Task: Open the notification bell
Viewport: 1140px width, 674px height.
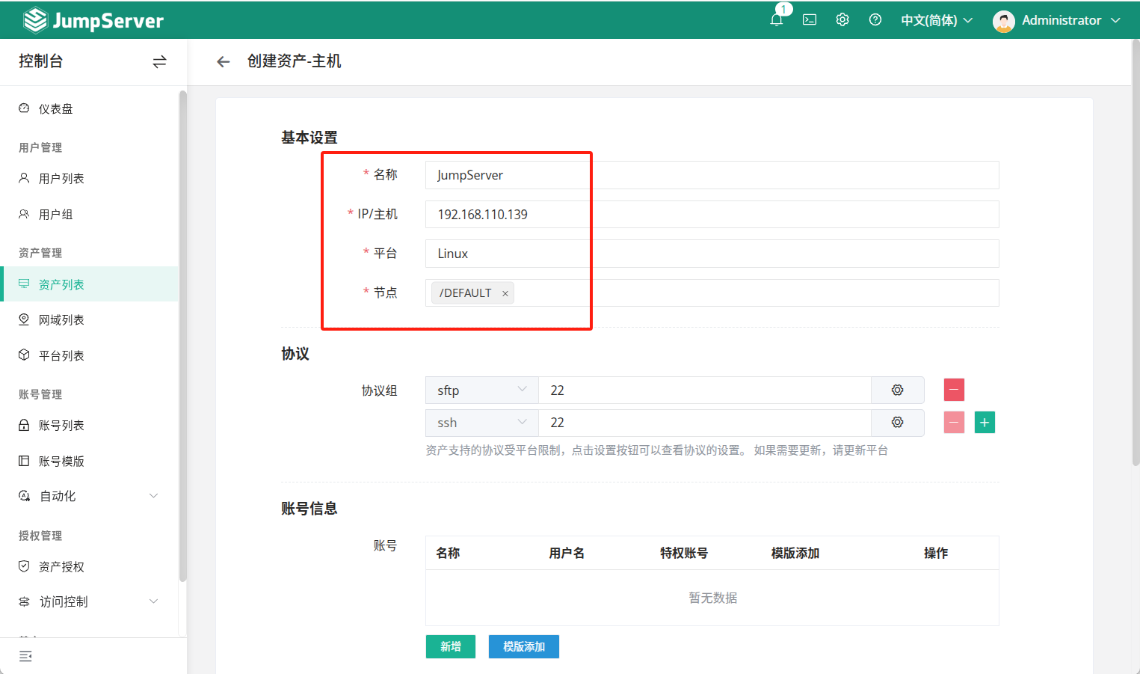Action: click(777, 20)
